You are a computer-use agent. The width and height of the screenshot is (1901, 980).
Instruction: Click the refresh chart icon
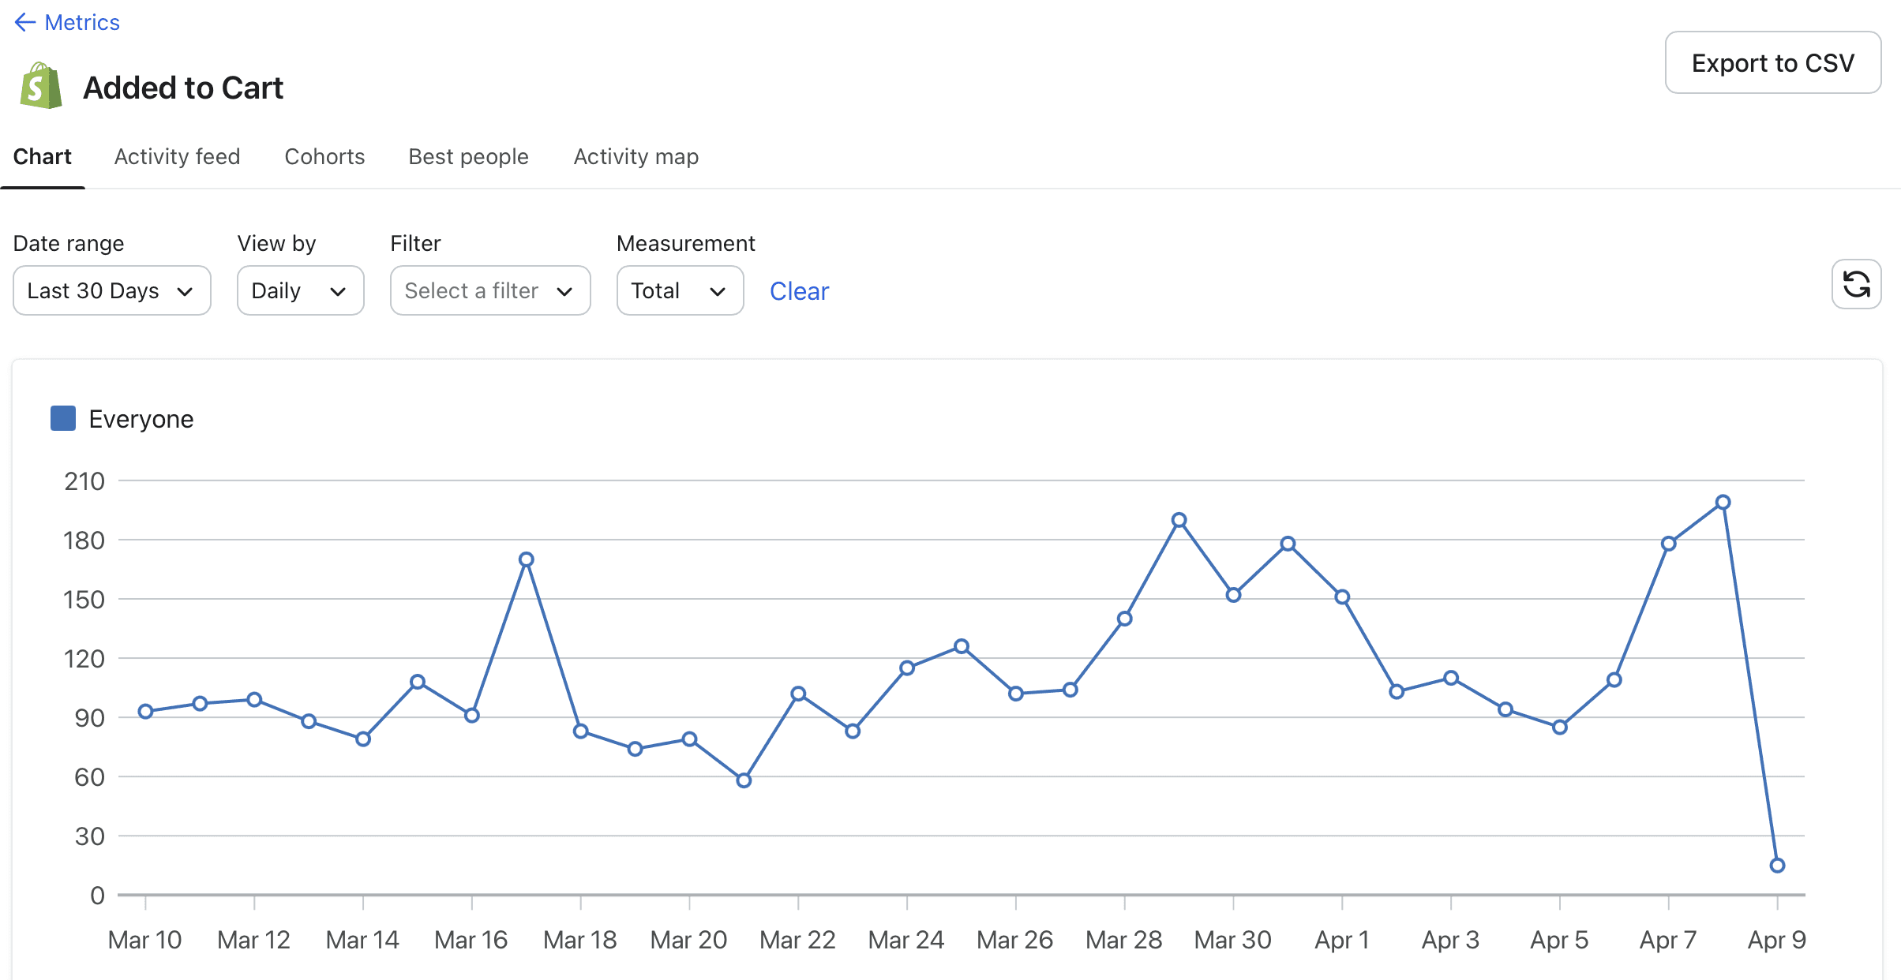(1856, 284)
